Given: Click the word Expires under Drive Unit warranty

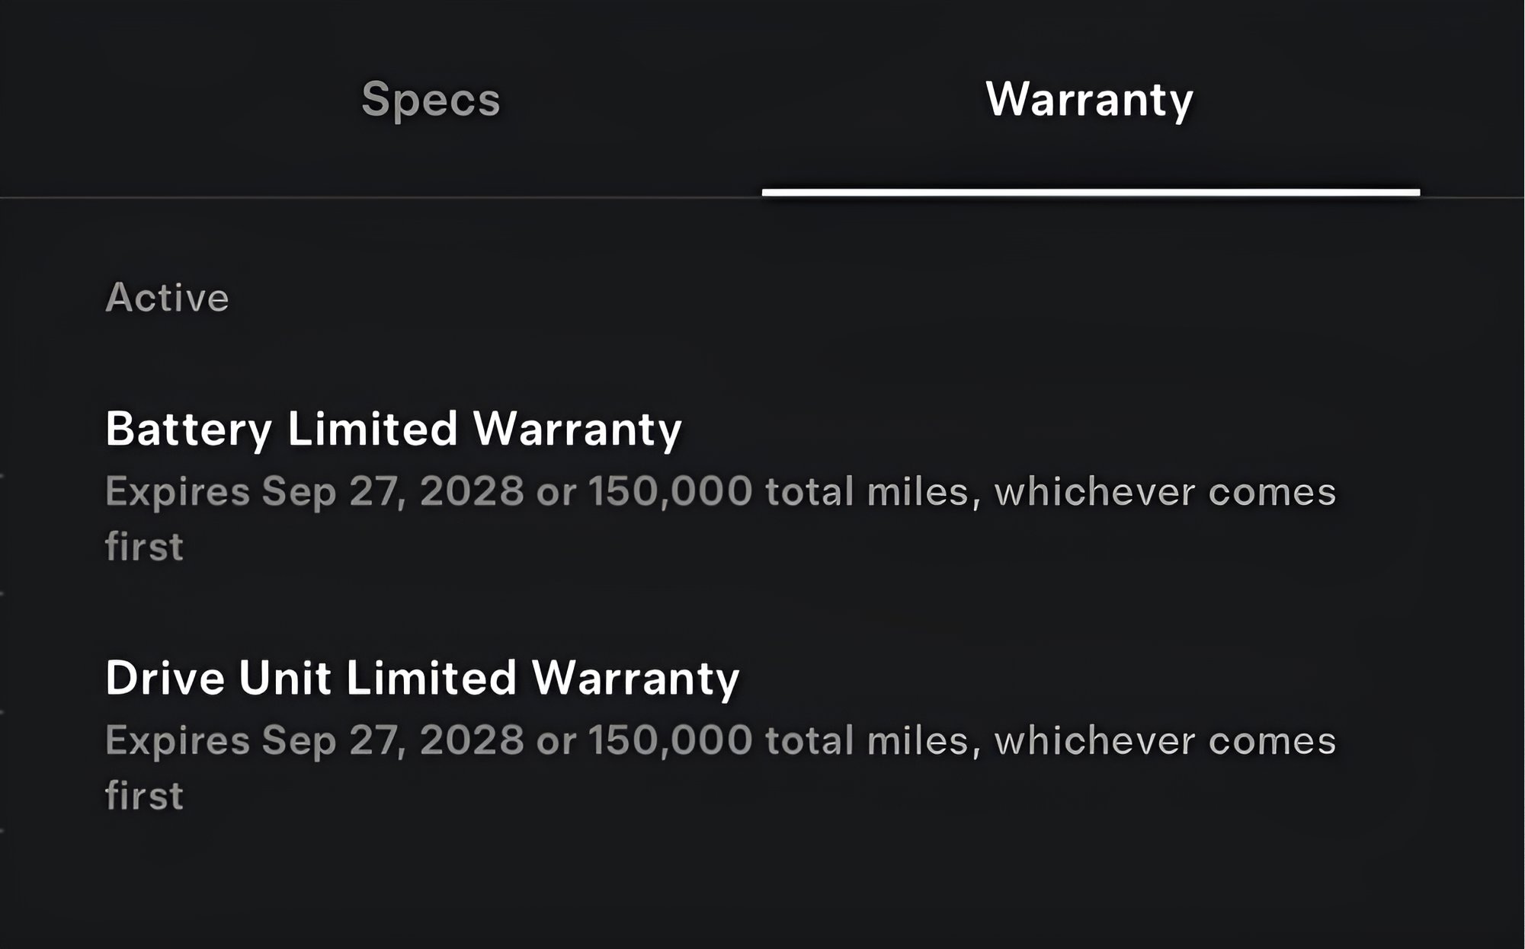Looking at the screenshot, I should coord(178,740).
